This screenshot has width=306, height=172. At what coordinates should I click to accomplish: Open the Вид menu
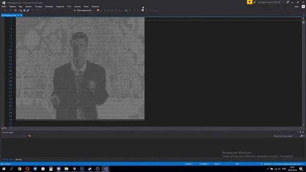21,6
